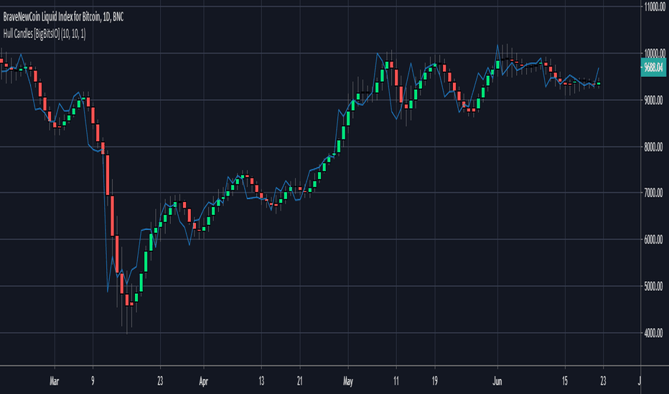This screenshot has width=669, height=394.
Task: Click the 11 date label on time axis
Action: pos(396,381)
